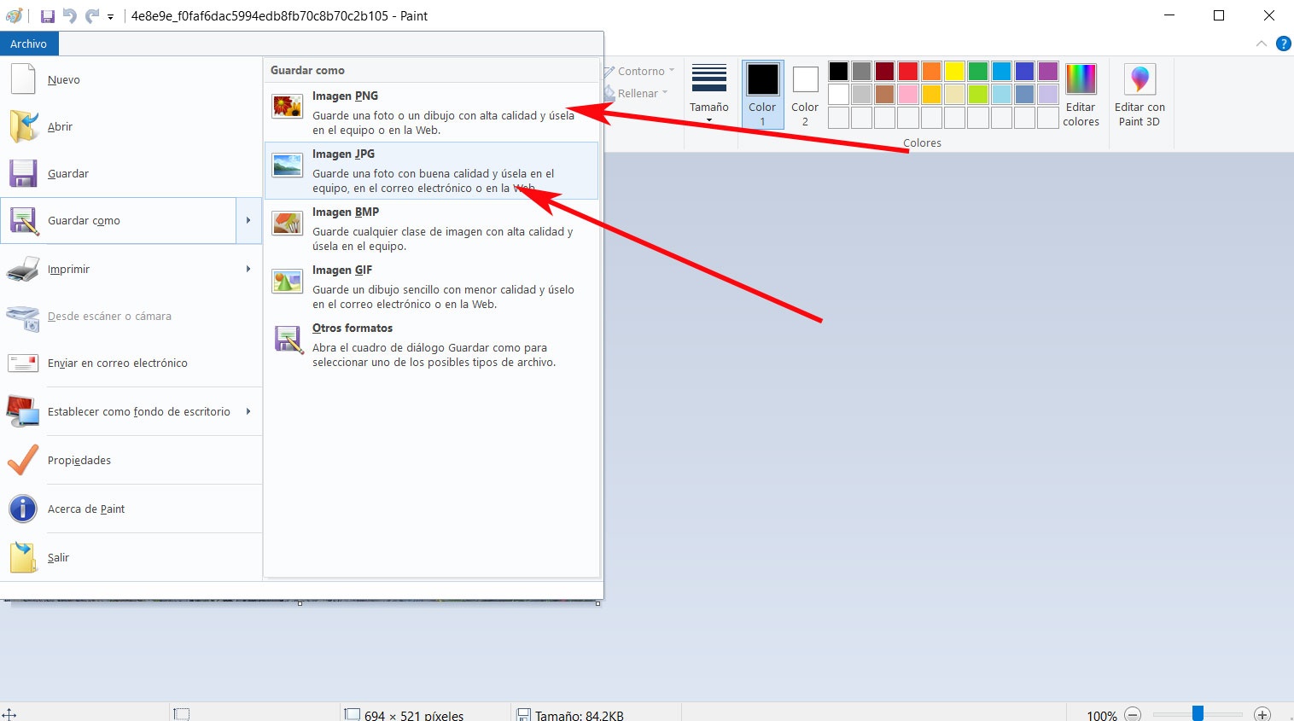Choose Nuevo from the Archivo menu
Image resolution: width=1294 pixels, height=721 pixels.
(131, 79)
